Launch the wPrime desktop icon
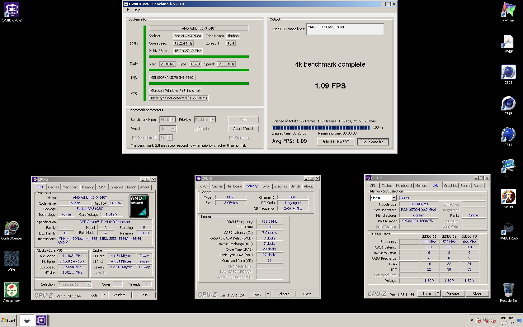Image resolution: width=523 pixels, height=327 pixels. pos(508,12)
